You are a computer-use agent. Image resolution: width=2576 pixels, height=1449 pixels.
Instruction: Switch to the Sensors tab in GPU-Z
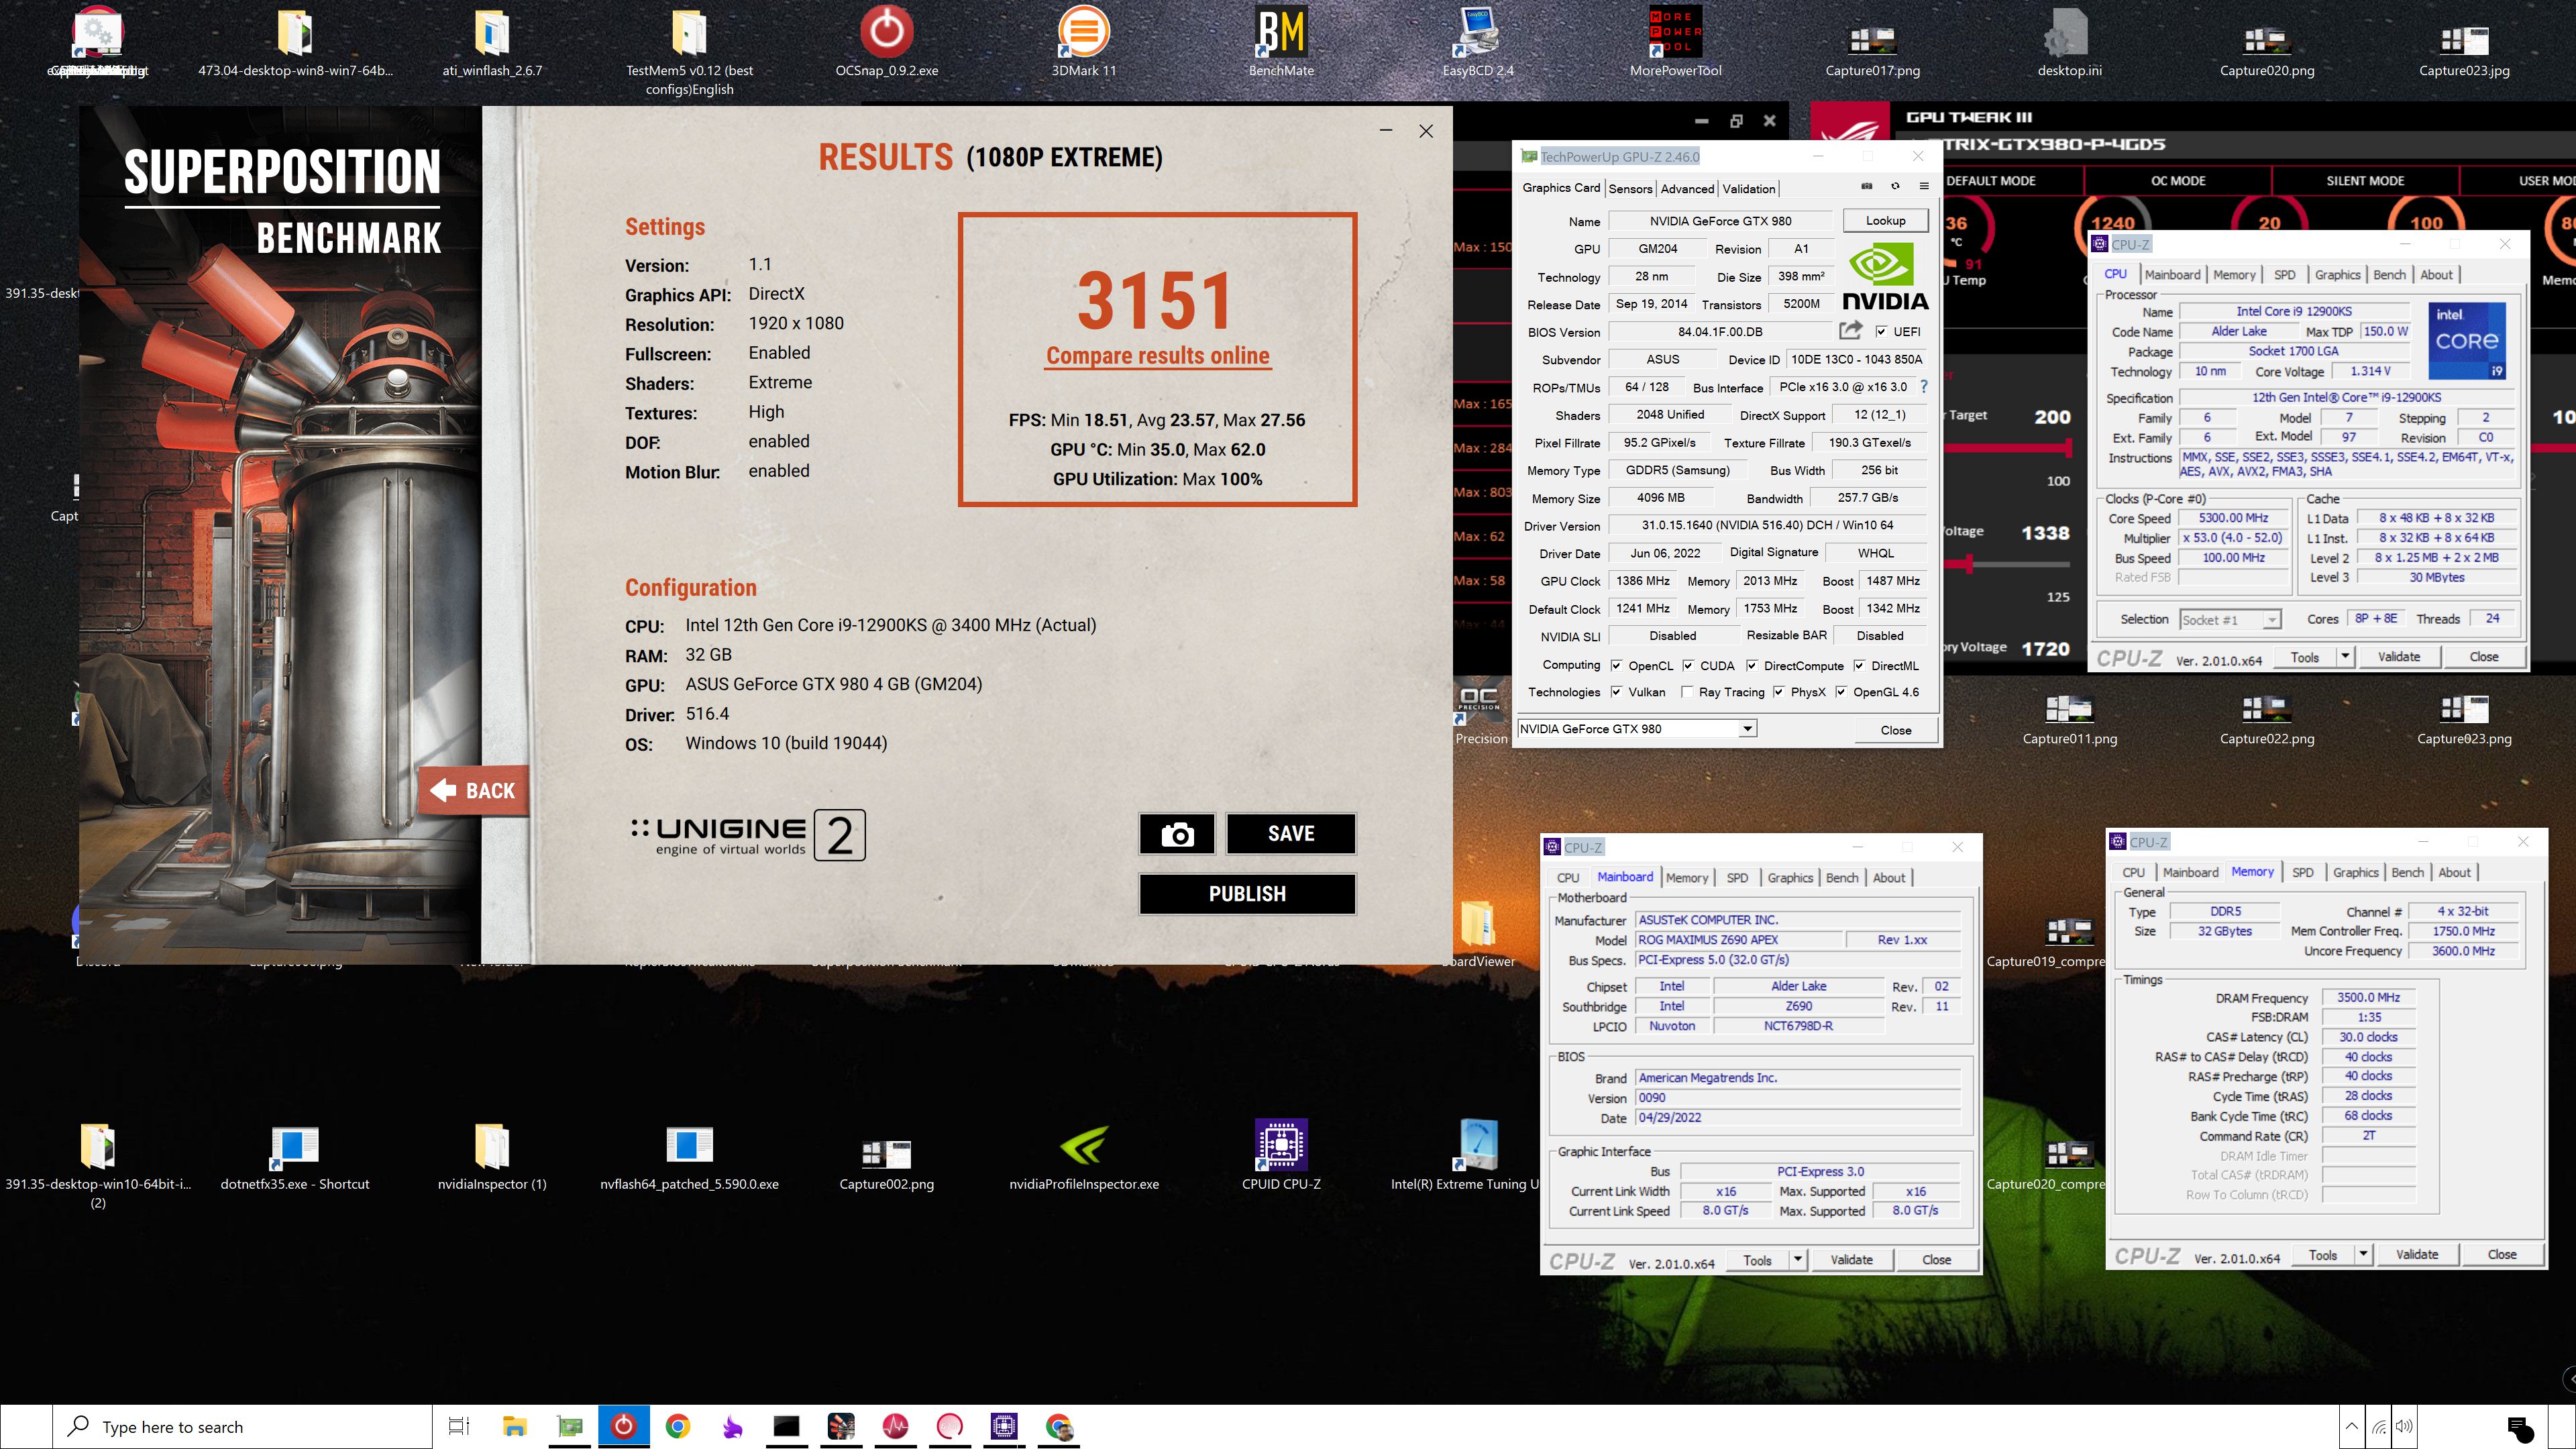(1630, 188)
